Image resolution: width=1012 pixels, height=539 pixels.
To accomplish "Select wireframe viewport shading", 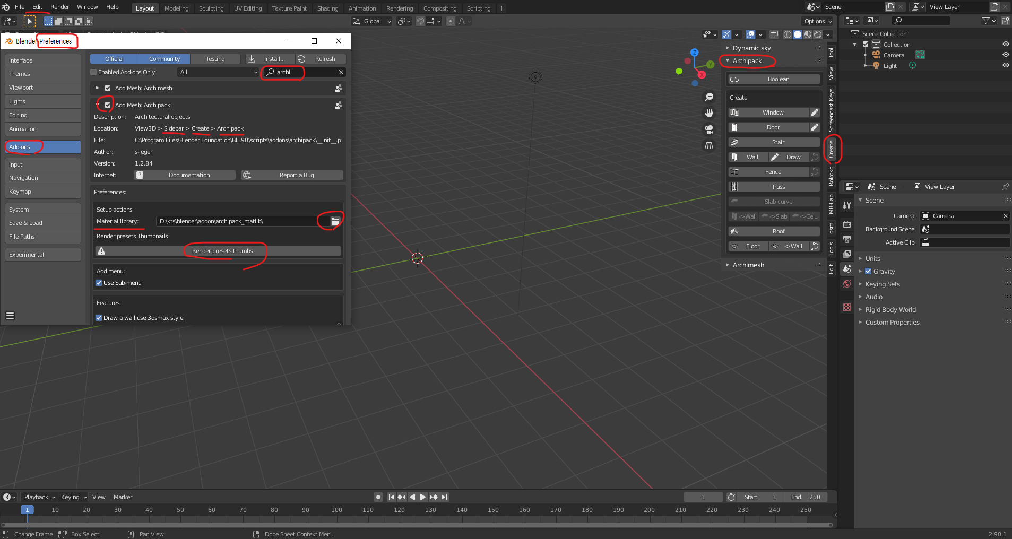I will pos(788,34).
